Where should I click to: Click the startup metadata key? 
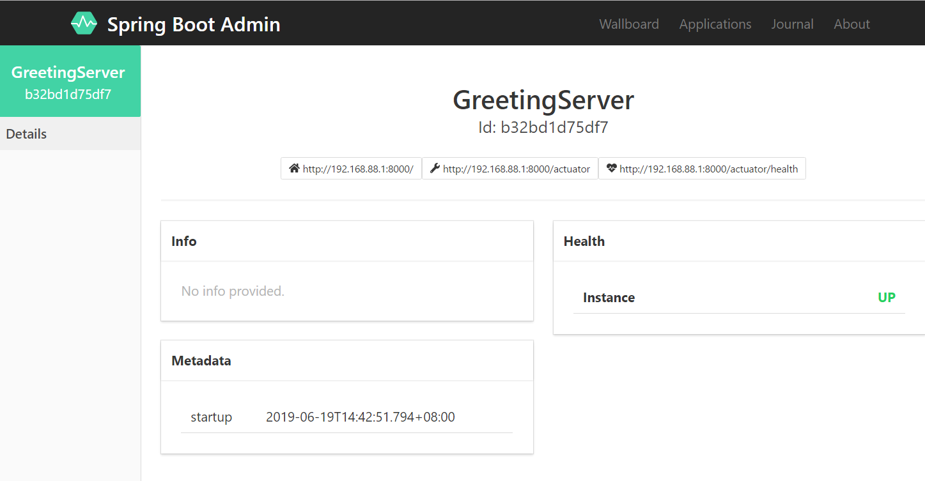point(211,417)
